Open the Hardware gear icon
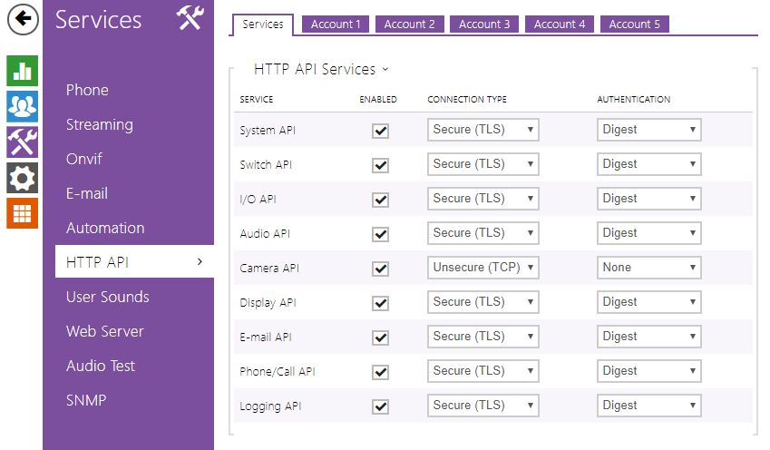 (22, 178)
